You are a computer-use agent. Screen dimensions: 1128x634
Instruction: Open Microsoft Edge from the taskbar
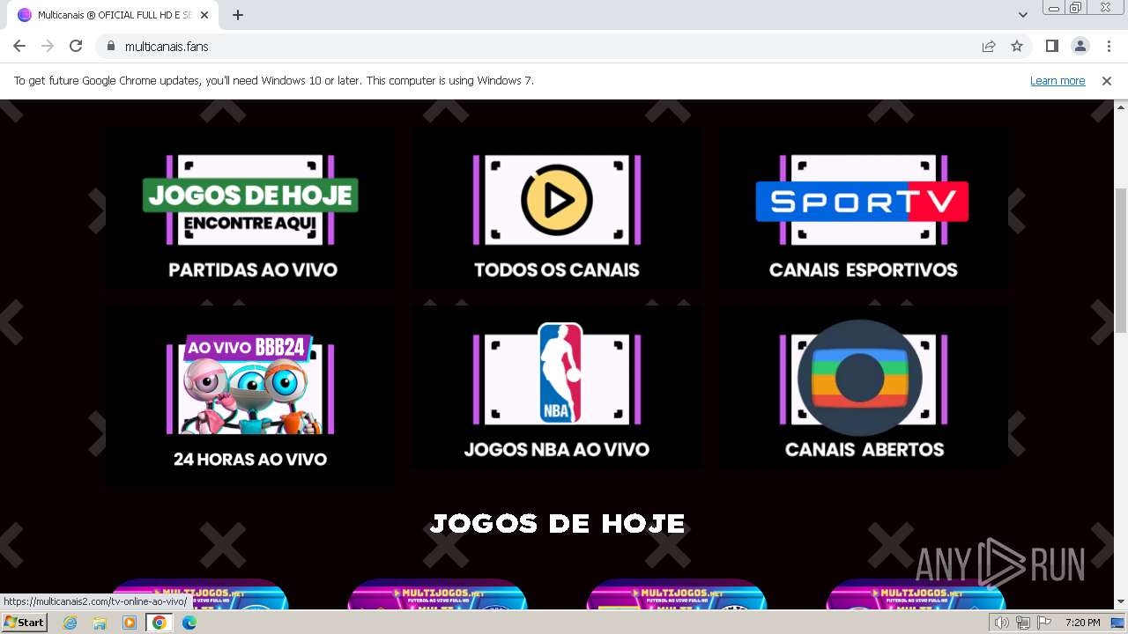click(x=189, y=623)
